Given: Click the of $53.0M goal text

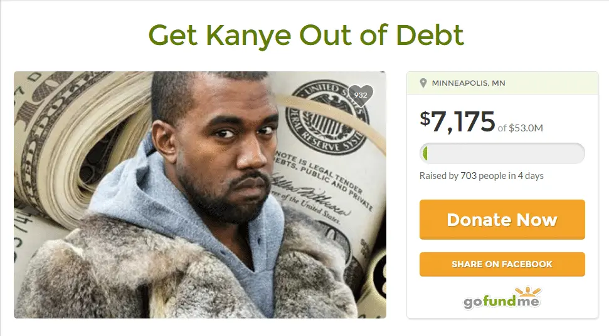Looking at the screenshot, I should click(521, 128).
